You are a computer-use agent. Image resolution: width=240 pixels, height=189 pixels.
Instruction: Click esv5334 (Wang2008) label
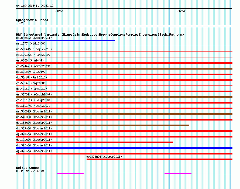coord(31,83)
